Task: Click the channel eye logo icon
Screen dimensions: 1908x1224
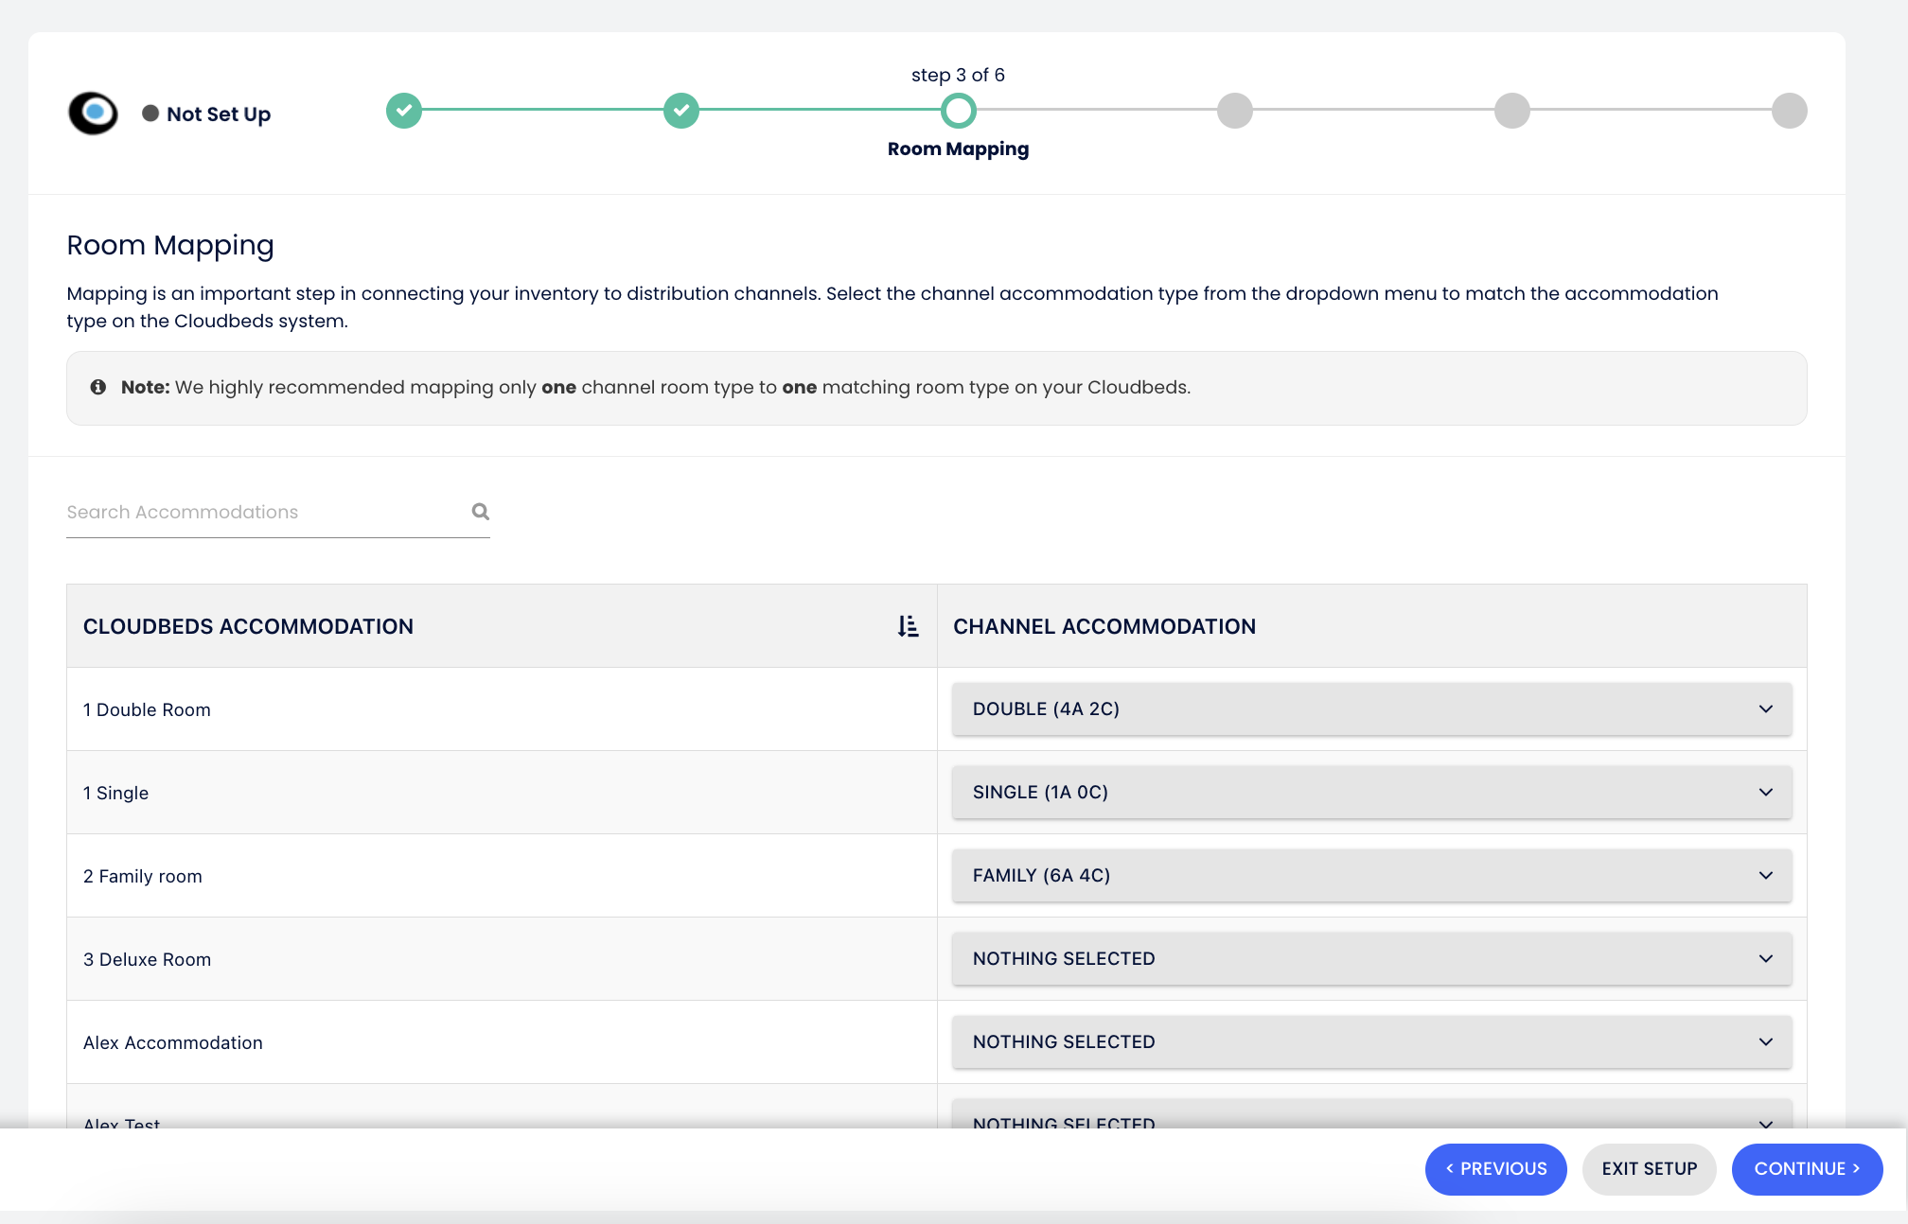Action: point(93,114)
